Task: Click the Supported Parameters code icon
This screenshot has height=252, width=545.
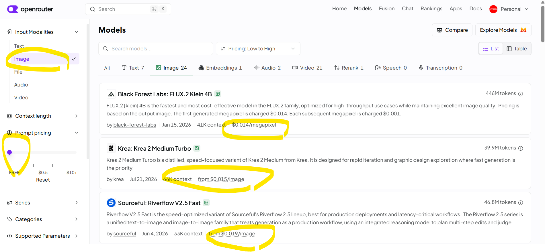Action: pos(9,236)
